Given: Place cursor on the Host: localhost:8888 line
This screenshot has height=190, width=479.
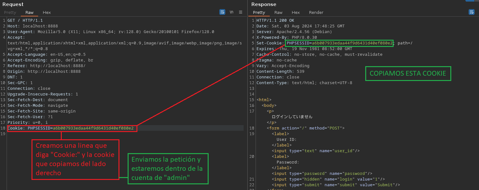Looking at the screenshot, I should pos(33,26).
